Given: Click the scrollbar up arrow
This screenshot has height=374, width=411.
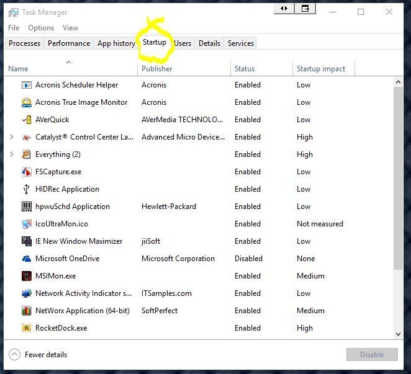Looking at the screenshot, I should point(398,82).
